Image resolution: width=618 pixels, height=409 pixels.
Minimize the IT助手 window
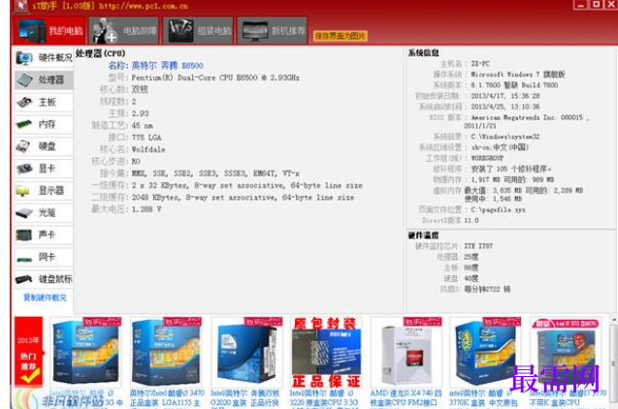pos(580,5)
